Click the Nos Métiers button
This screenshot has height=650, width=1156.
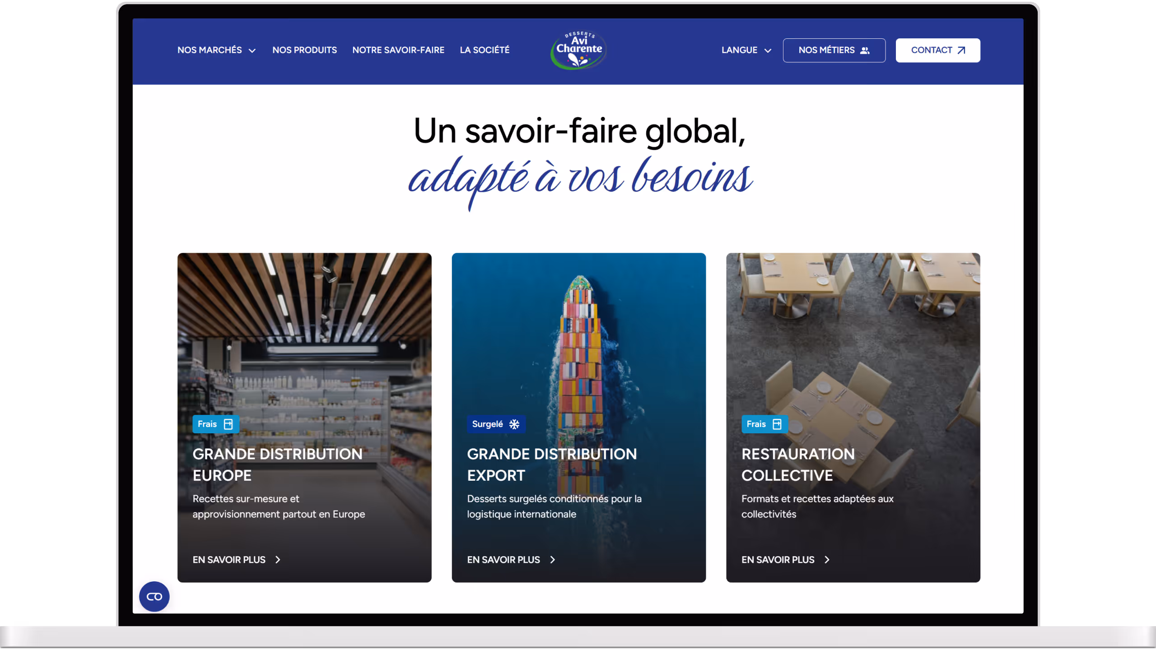(834, 50)
